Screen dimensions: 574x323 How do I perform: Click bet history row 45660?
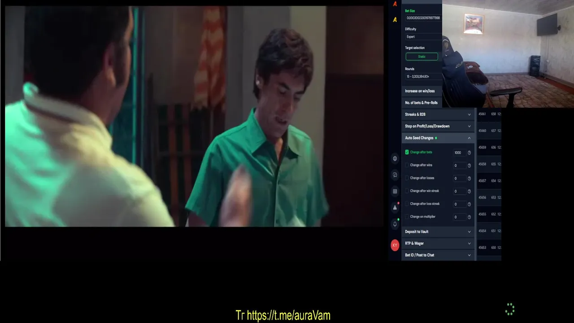(489, 131)
